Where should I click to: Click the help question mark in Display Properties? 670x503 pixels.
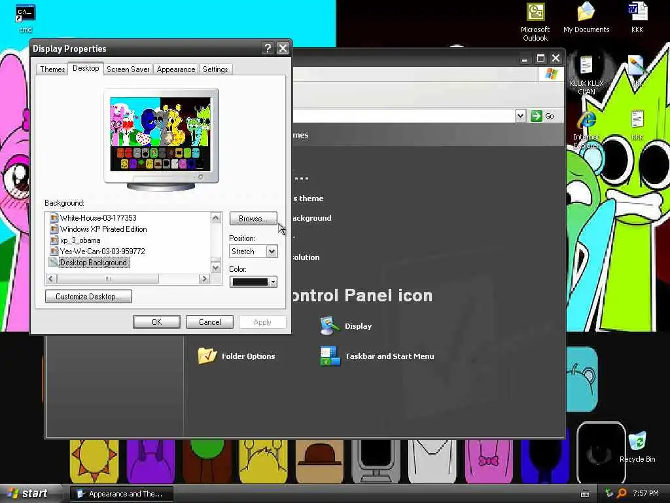268,48
